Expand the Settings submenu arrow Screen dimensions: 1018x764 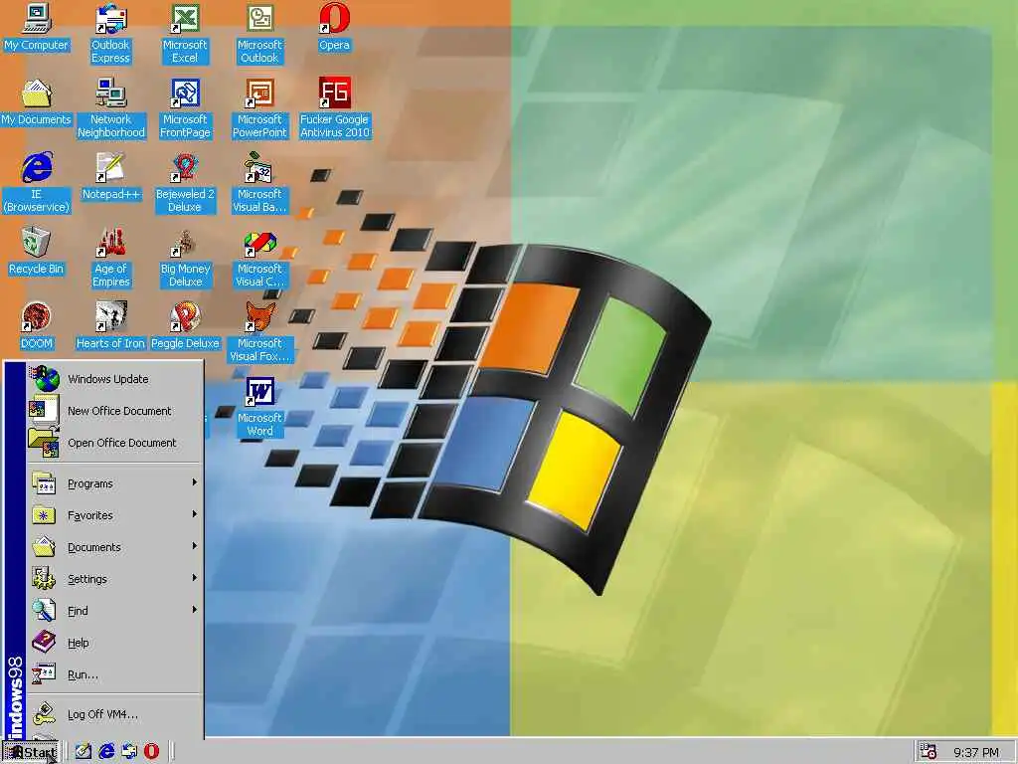point(194,578)
